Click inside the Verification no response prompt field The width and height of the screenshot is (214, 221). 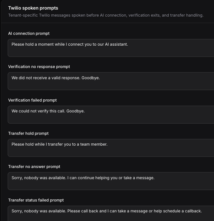111,81
